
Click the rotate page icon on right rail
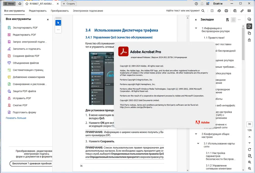pyautogui.click(x=249, y=150)
